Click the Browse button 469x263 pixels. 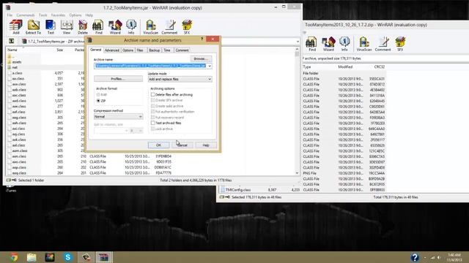click(x=201, y=58)
